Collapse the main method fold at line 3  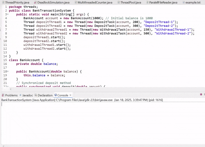pyautogui.click(x=8, y=14)
